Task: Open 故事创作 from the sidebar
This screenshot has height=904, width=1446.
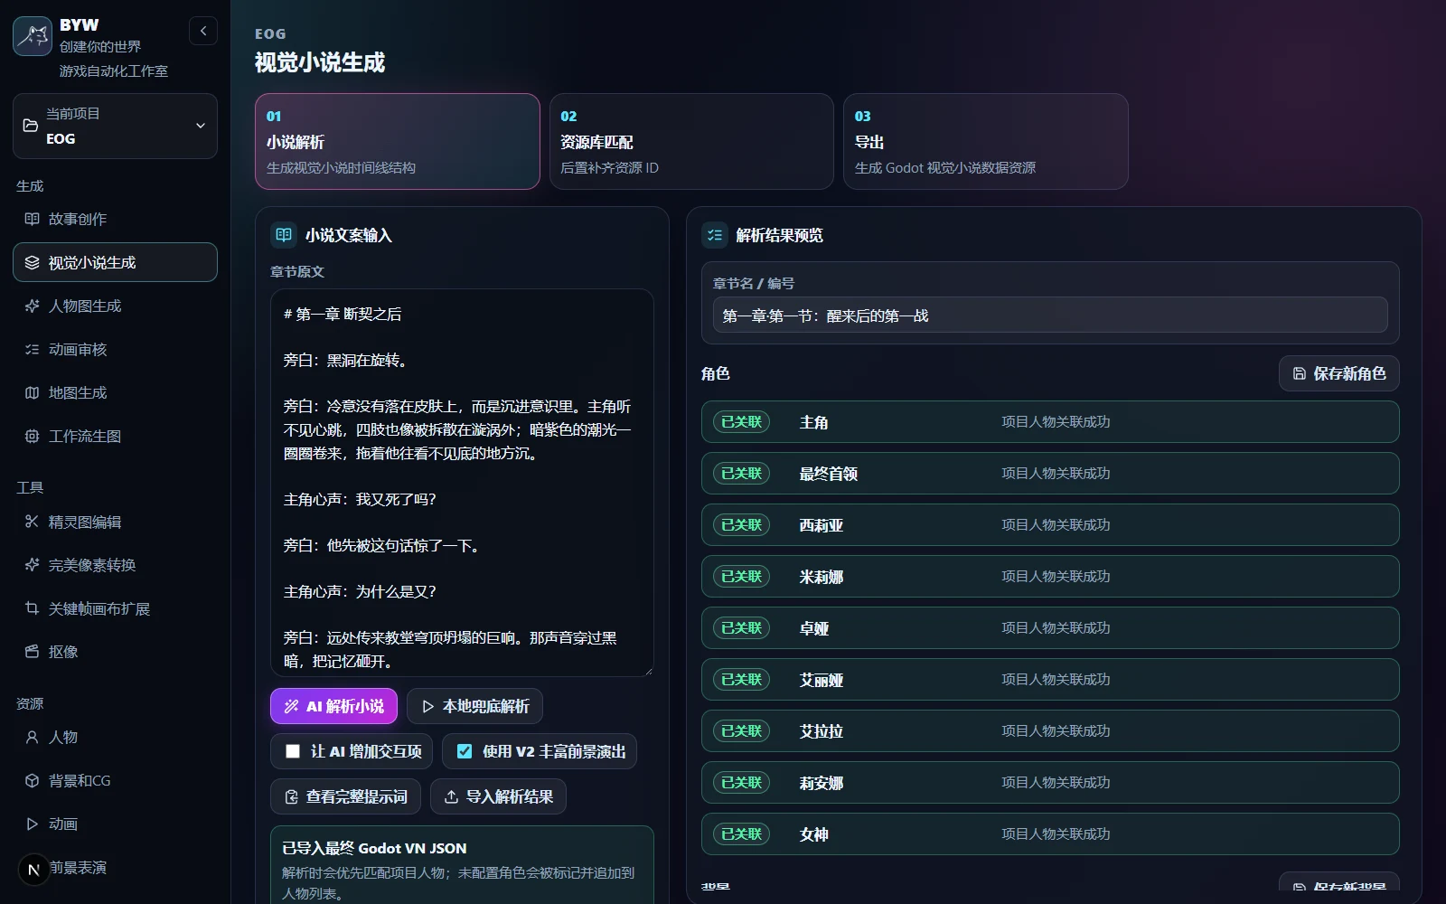Action: 116,219
